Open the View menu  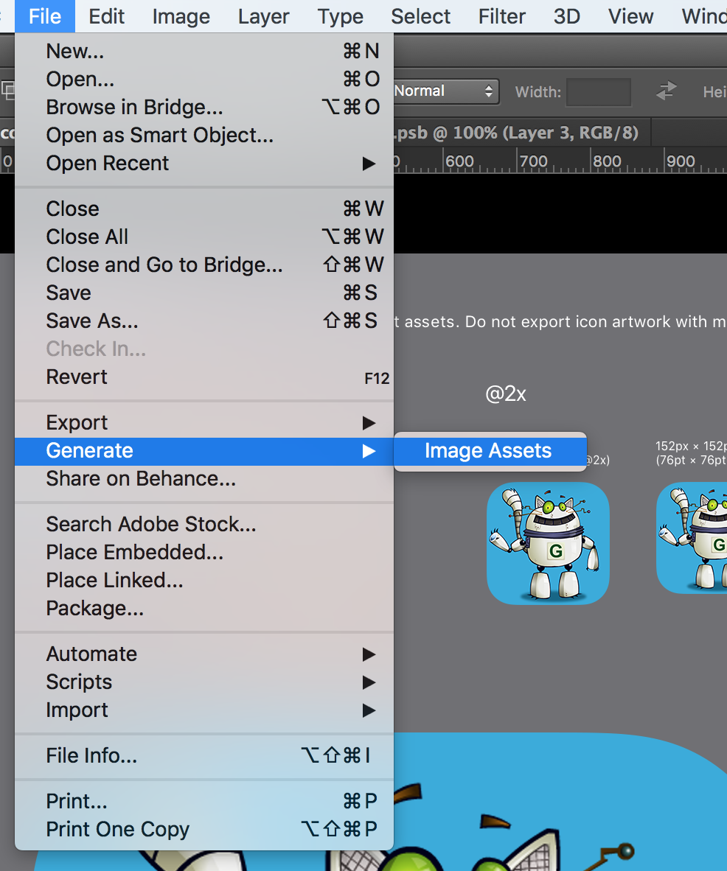631,16
